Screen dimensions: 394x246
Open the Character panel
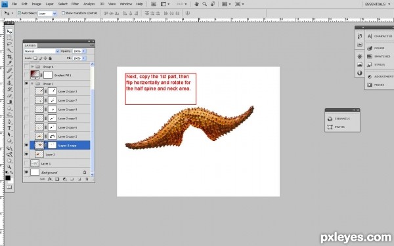point(380,36)
